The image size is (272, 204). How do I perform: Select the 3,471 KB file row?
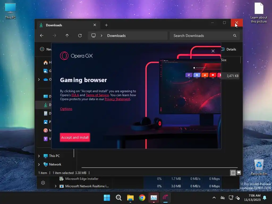click(x=230, y=76)
